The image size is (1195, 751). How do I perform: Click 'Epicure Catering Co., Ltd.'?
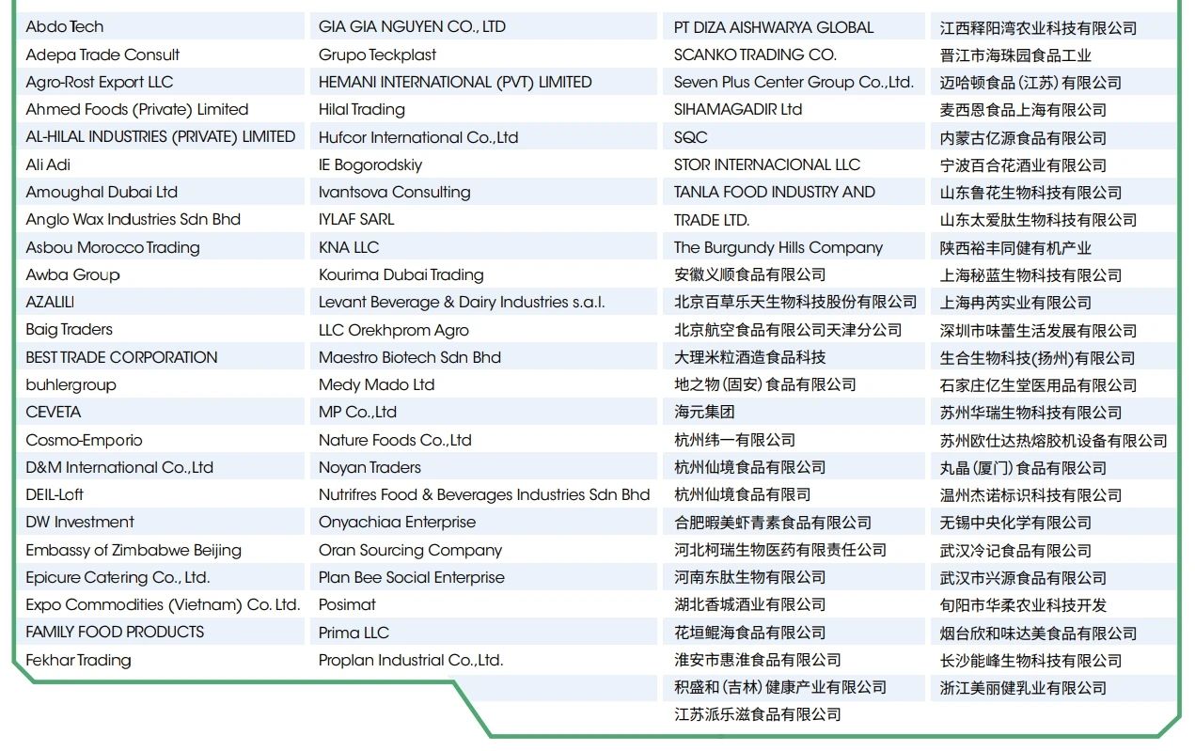tap(118, 577)
